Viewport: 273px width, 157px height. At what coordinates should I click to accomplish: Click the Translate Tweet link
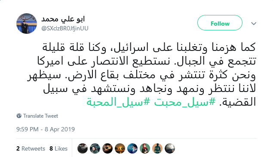40,116
